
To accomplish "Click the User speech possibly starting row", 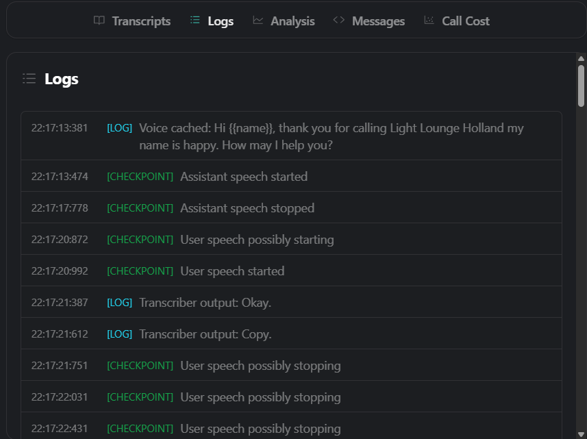I will (291, 239).
